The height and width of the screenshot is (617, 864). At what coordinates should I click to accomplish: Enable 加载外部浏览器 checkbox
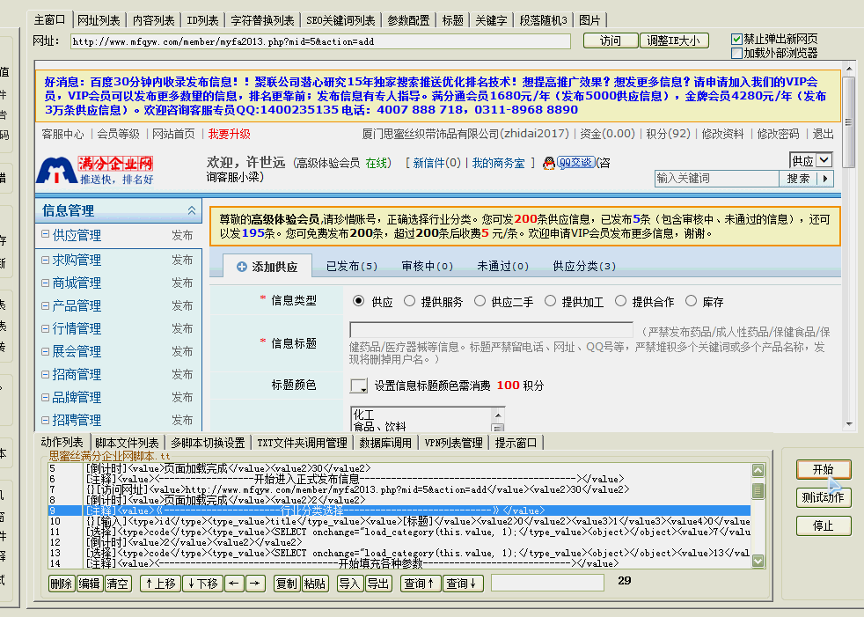click(736, 54)
